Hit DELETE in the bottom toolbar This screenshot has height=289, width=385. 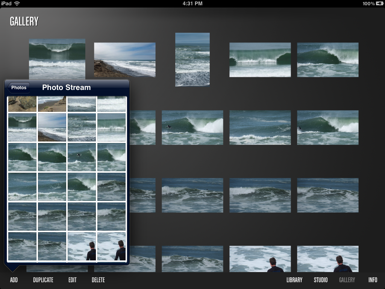[x=98, y=280]
